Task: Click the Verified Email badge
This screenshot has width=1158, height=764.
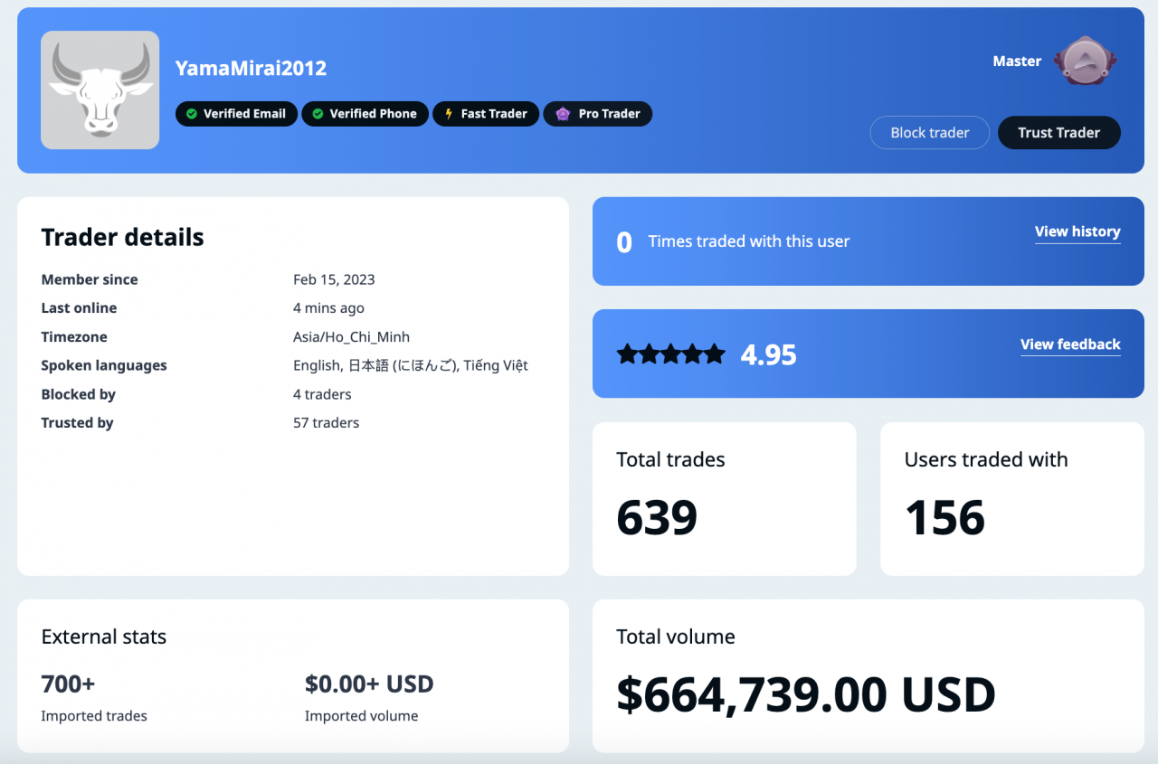Action: pos(236,113)
